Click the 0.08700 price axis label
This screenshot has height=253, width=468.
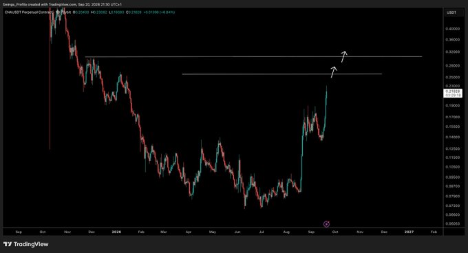coord(452,186)
